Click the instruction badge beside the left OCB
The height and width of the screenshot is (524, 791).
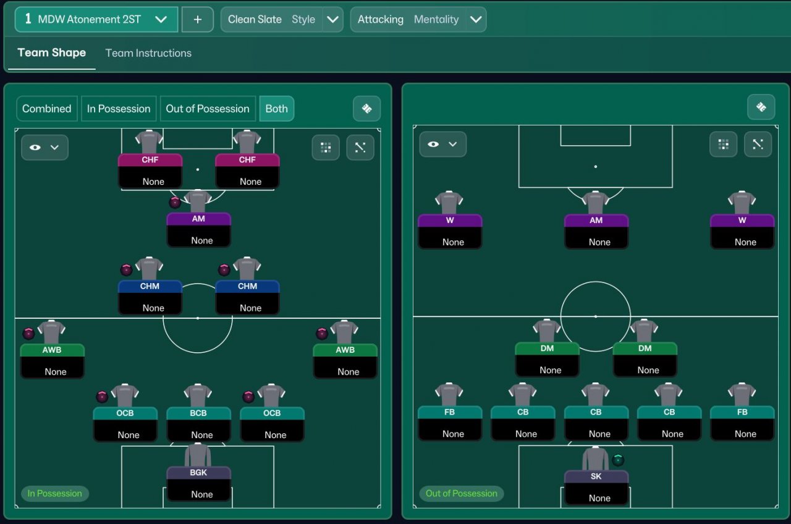pyautogui.click(x=102, y=397)
